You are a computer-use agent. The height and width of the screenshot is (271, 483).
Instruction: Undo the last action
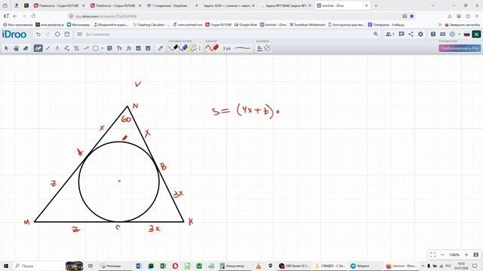[x=38, y=35]
